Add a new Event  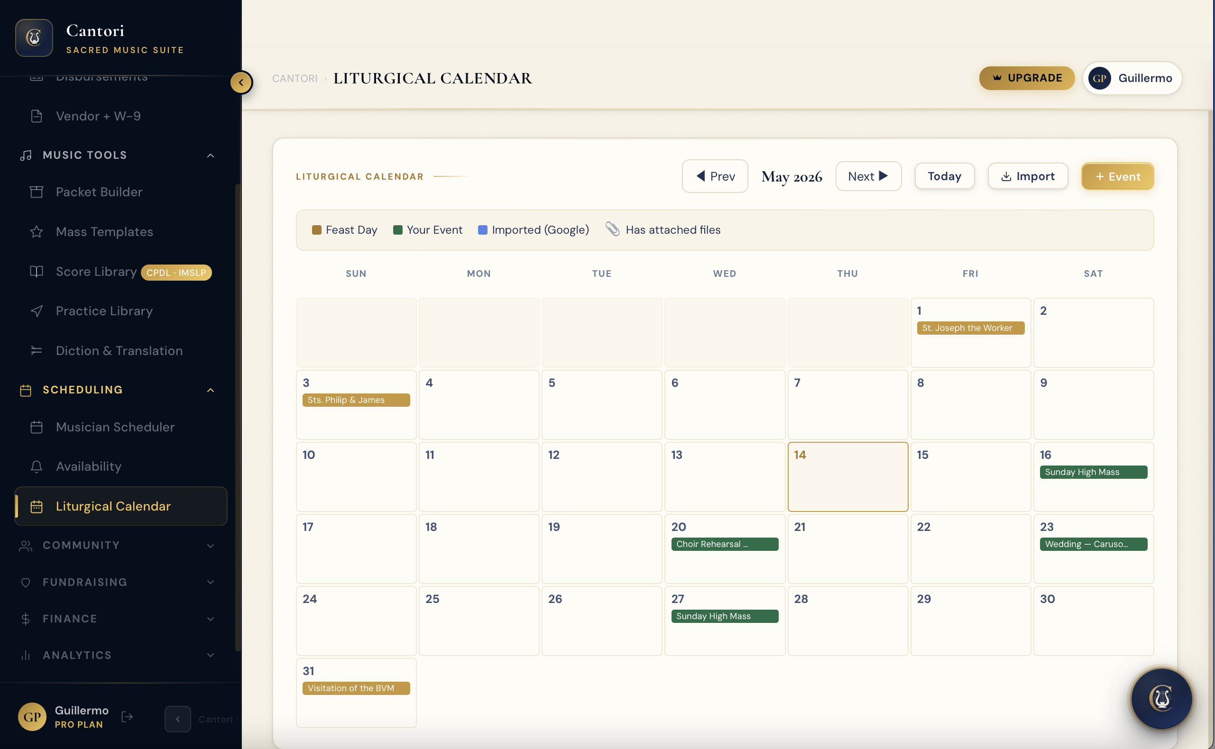click(x=1117, y=176)
